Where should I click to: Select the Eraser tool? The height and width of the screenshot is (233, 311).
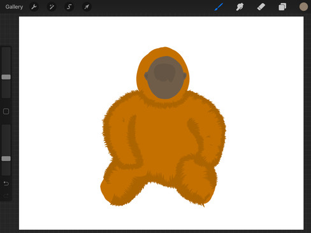(261, 7)
